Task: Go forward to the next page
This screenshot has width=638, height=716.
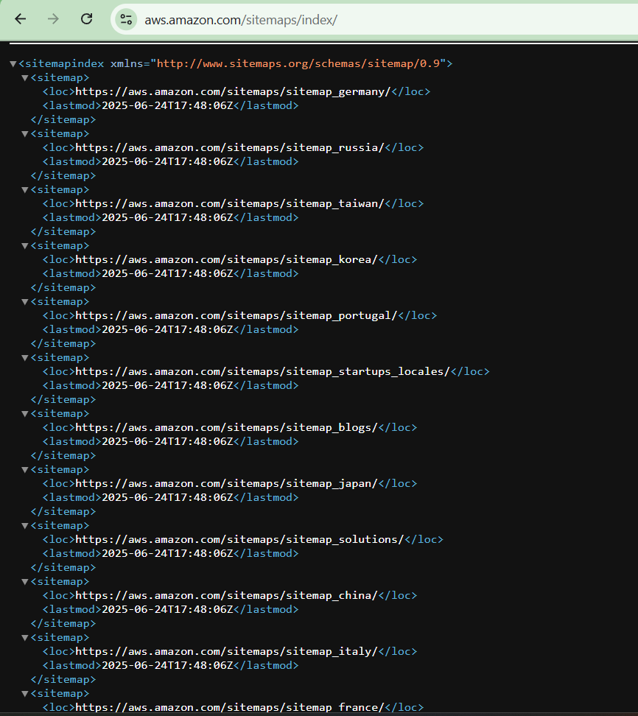Action: [54, 19]
